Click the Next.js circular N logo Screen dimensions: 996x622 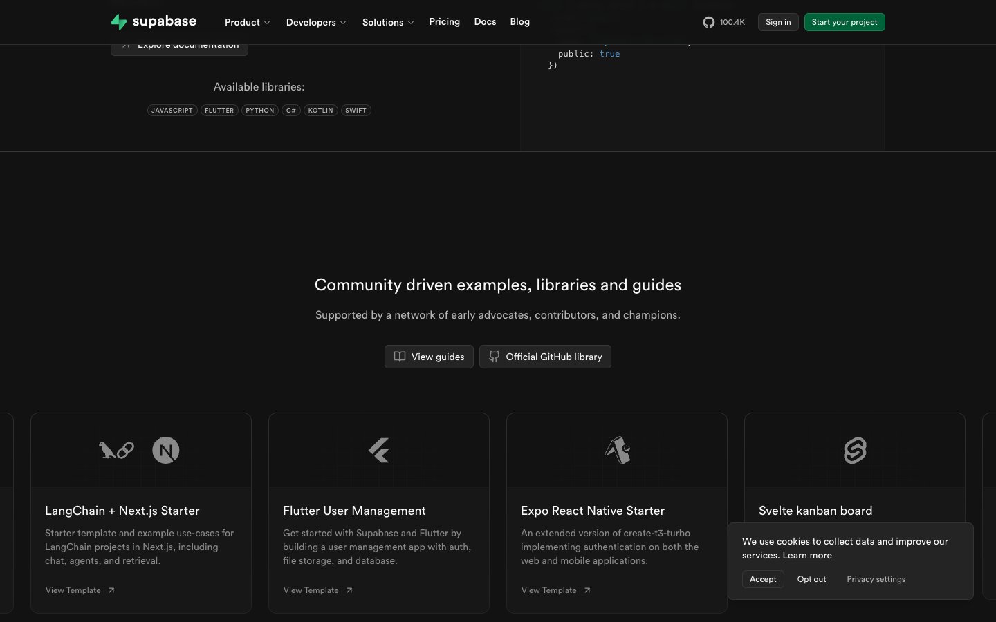[x=165, y=450]
